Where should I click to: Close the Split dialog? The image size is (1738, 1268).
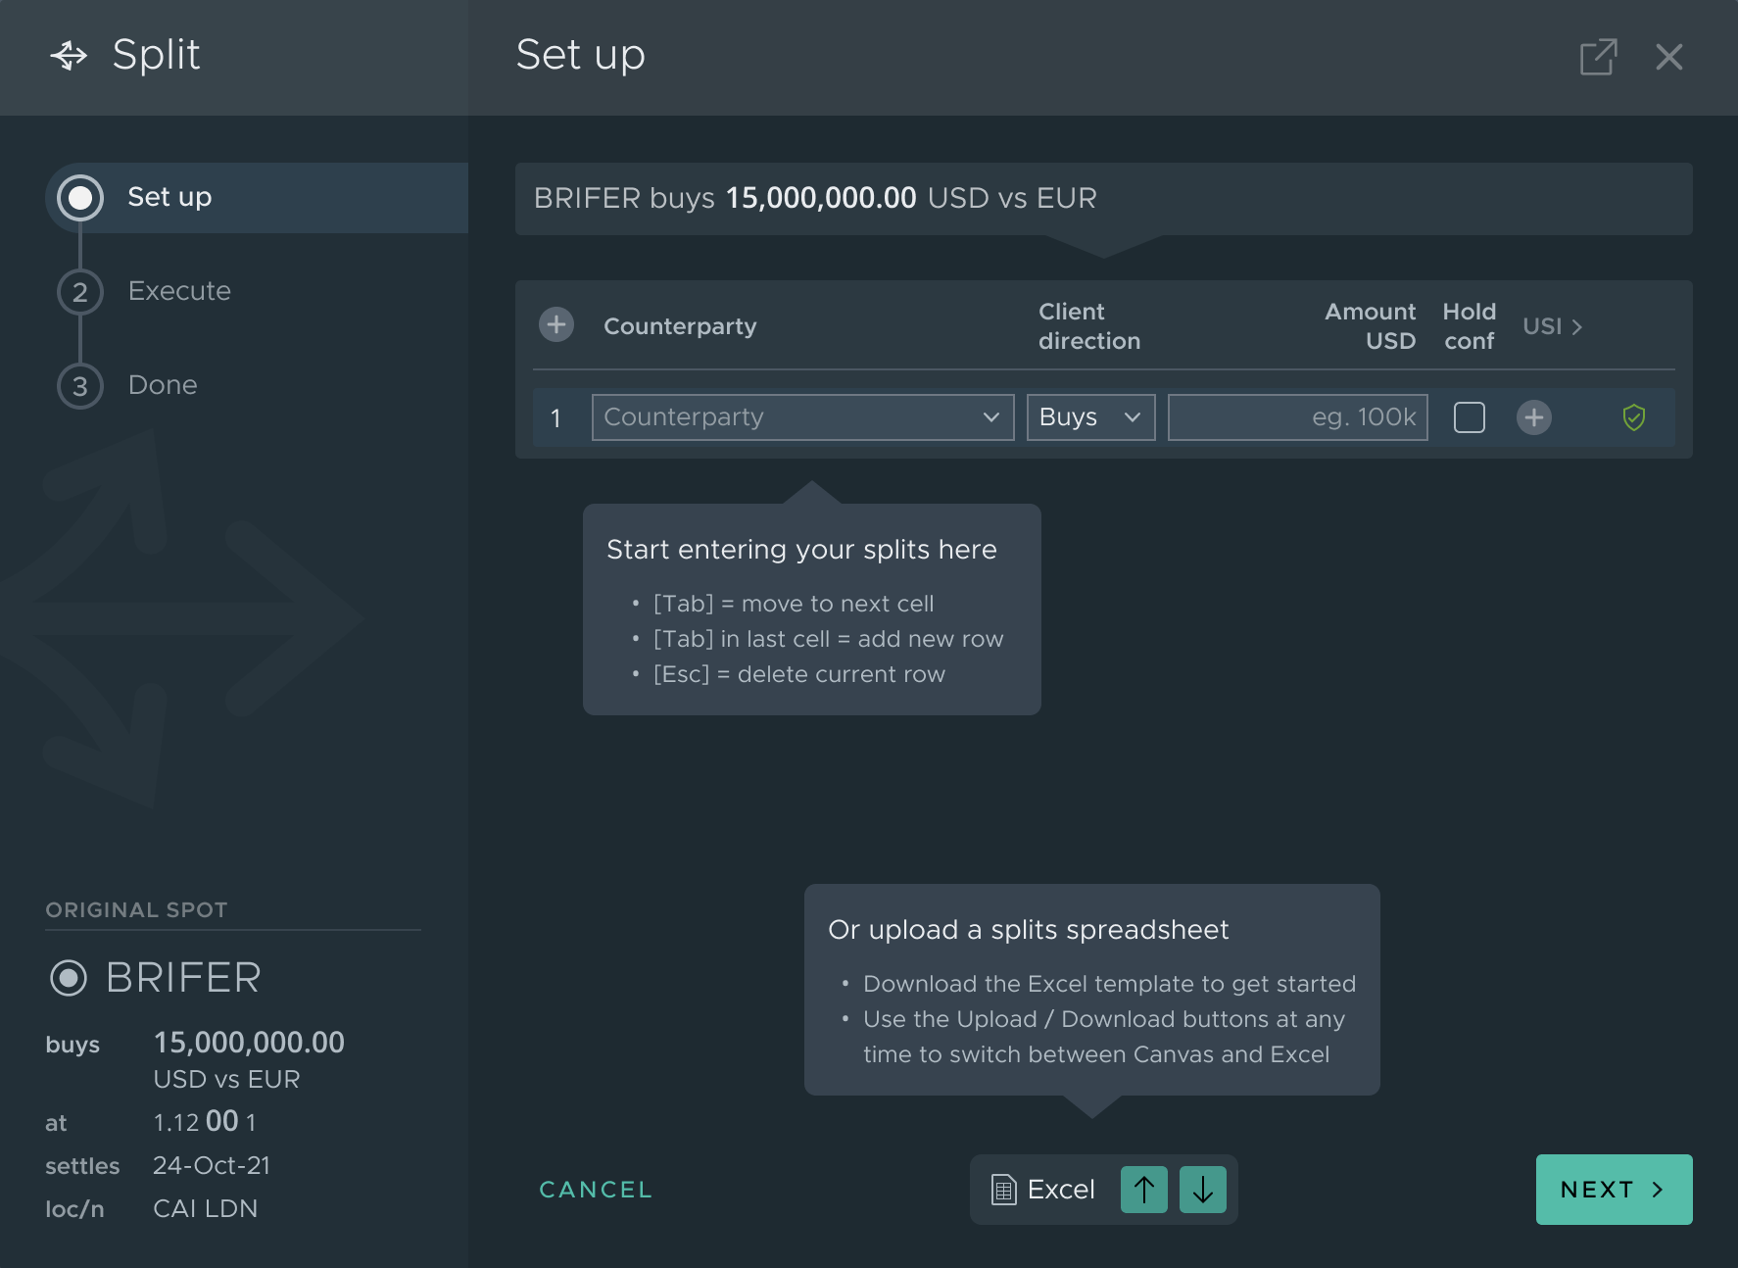1669,57
